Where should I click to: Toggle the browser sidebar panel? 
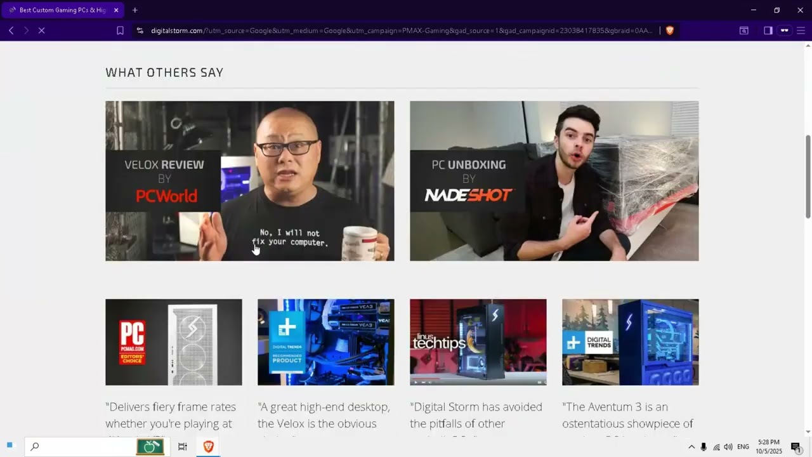pyautogui.click(x=768, y=30)
